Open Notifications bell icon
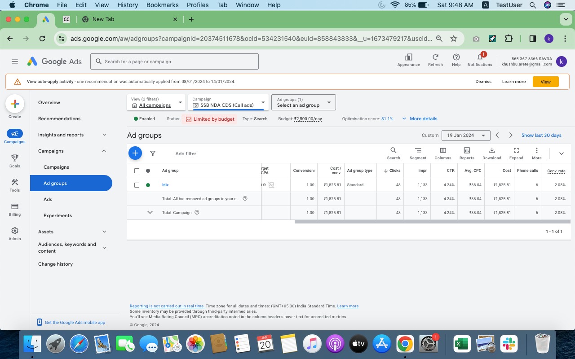The image size is (575, 359). (480, 60)
